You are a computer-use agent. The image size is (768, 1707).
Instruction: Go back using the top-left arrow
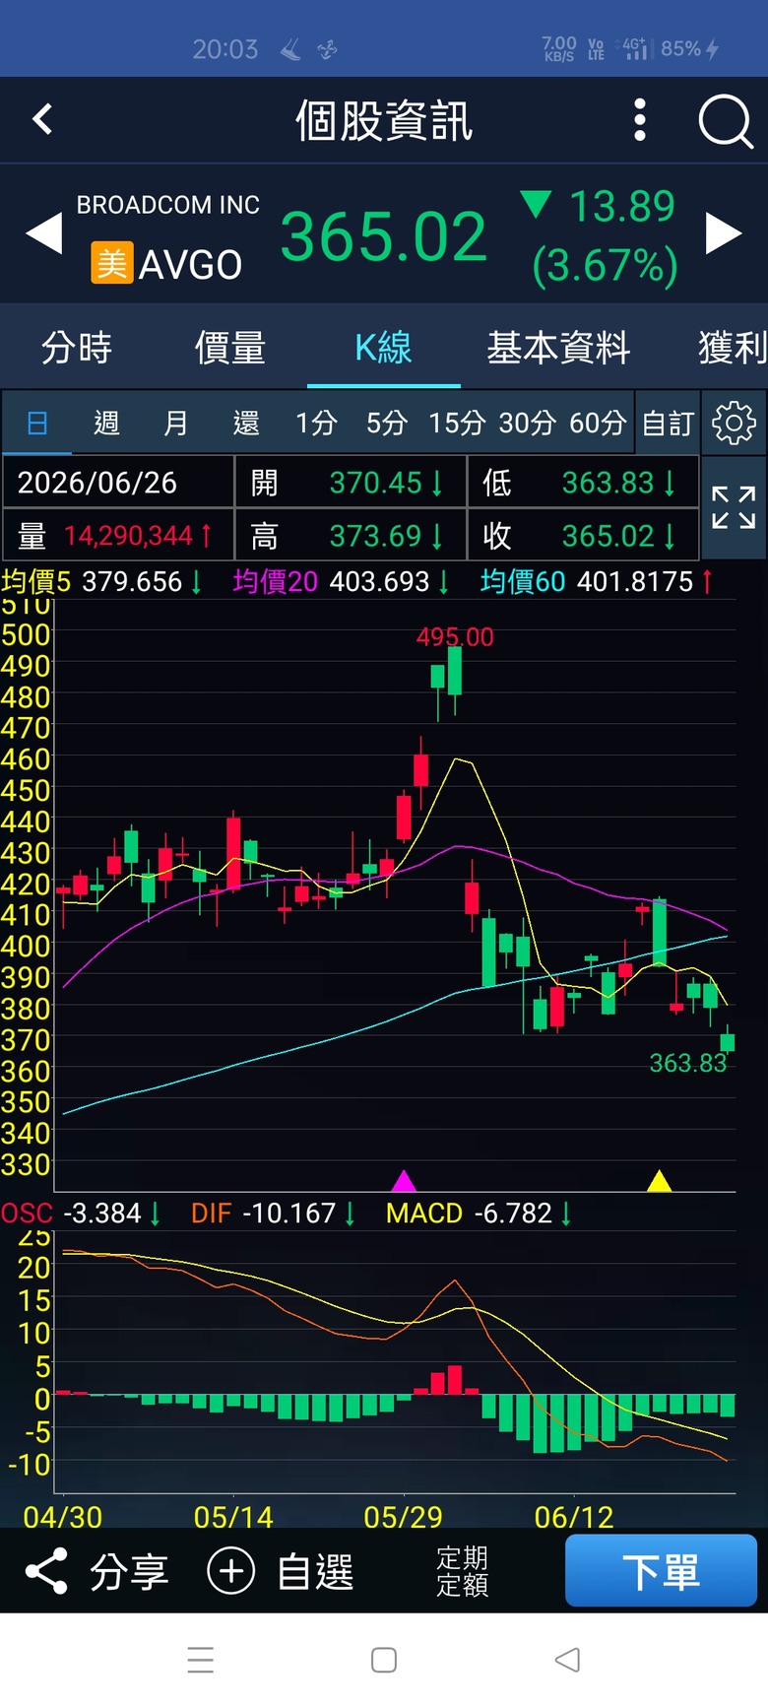click(x=42, y=120)
